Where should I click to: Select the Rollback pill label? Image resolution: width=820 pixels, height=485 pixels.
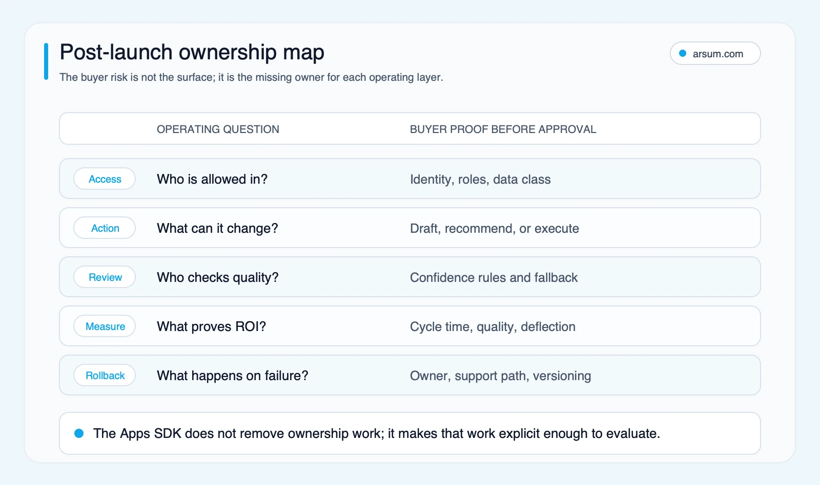pyautogui.click(x=105, y=376)
